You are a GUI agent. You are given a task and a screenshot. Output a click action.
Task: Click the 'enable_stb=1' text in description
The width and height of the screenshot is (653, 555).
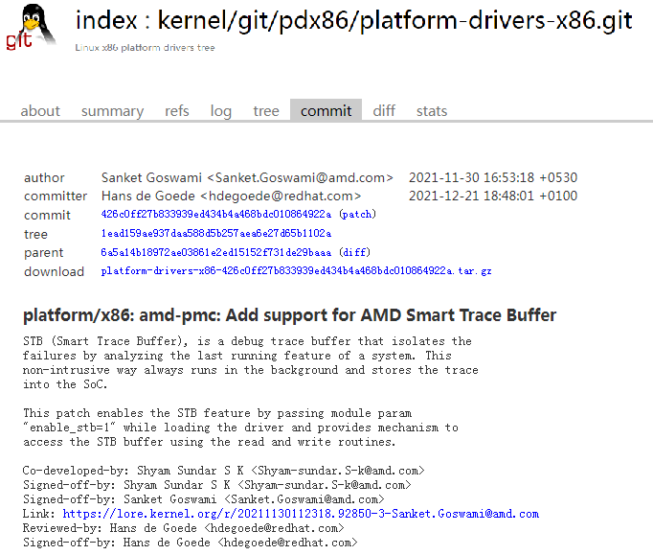tap(69, 428)
